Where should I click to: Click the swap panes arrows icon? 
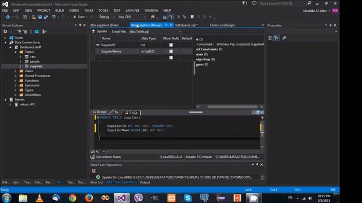pyautogui.click(x=116, y=112)
